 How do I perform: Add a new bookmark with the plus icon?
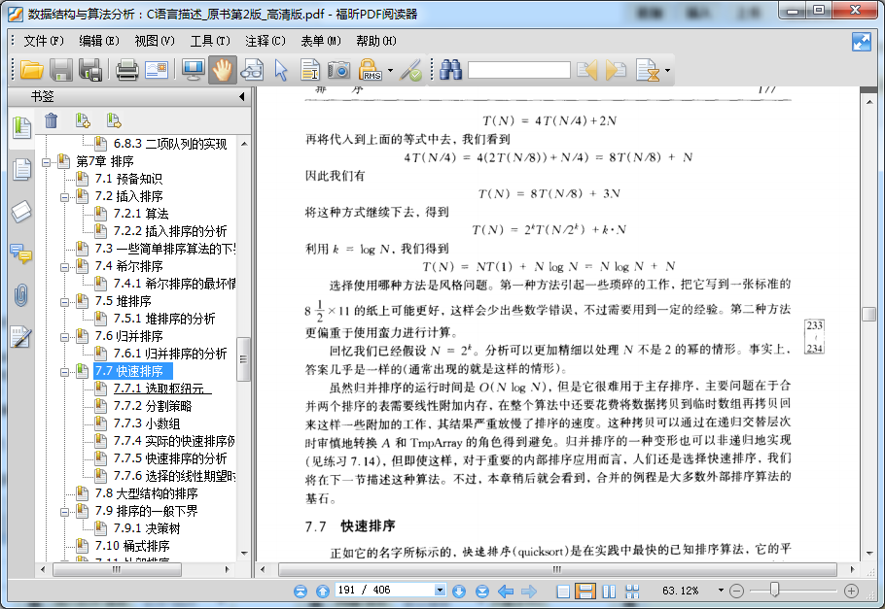tap(82, 119)
